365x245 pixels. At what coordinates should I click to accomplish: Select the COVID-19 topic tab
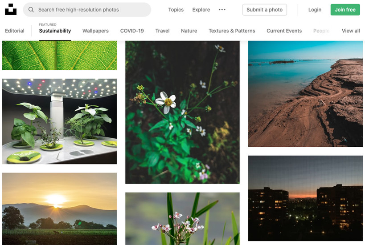132,31
